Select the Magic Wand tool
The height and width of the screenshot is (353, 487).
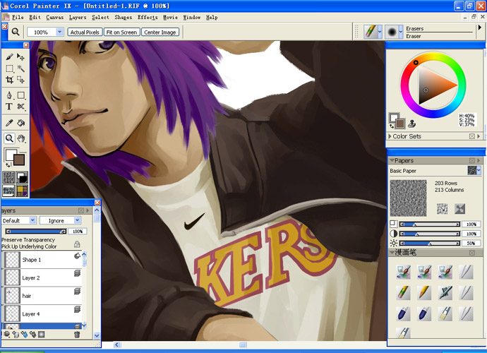(20, 68)
